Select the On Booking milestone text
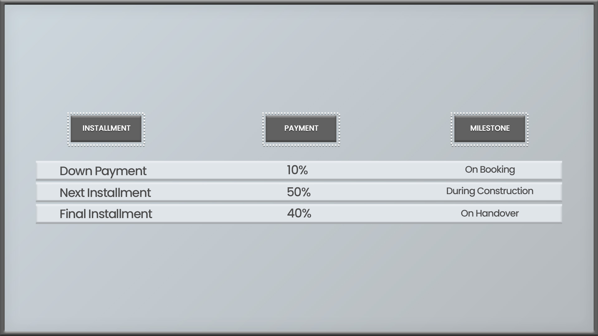 [x=490, y=170]
